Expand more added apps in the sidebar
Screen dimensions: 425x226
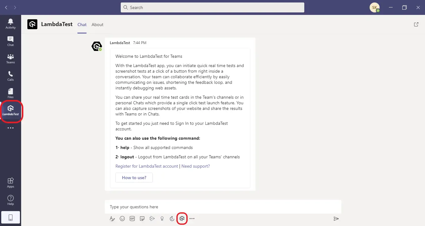coord(10,128)
